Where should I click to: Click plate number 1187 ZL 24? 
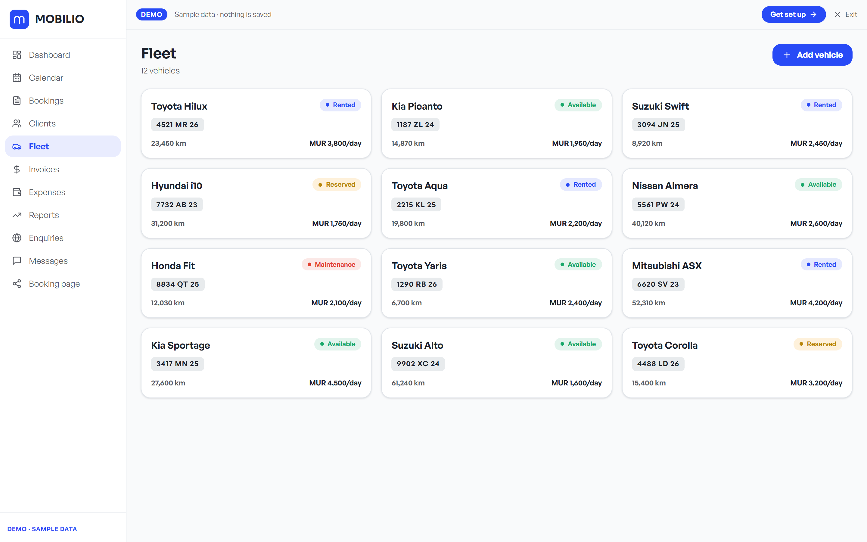[x=415, y=125]
